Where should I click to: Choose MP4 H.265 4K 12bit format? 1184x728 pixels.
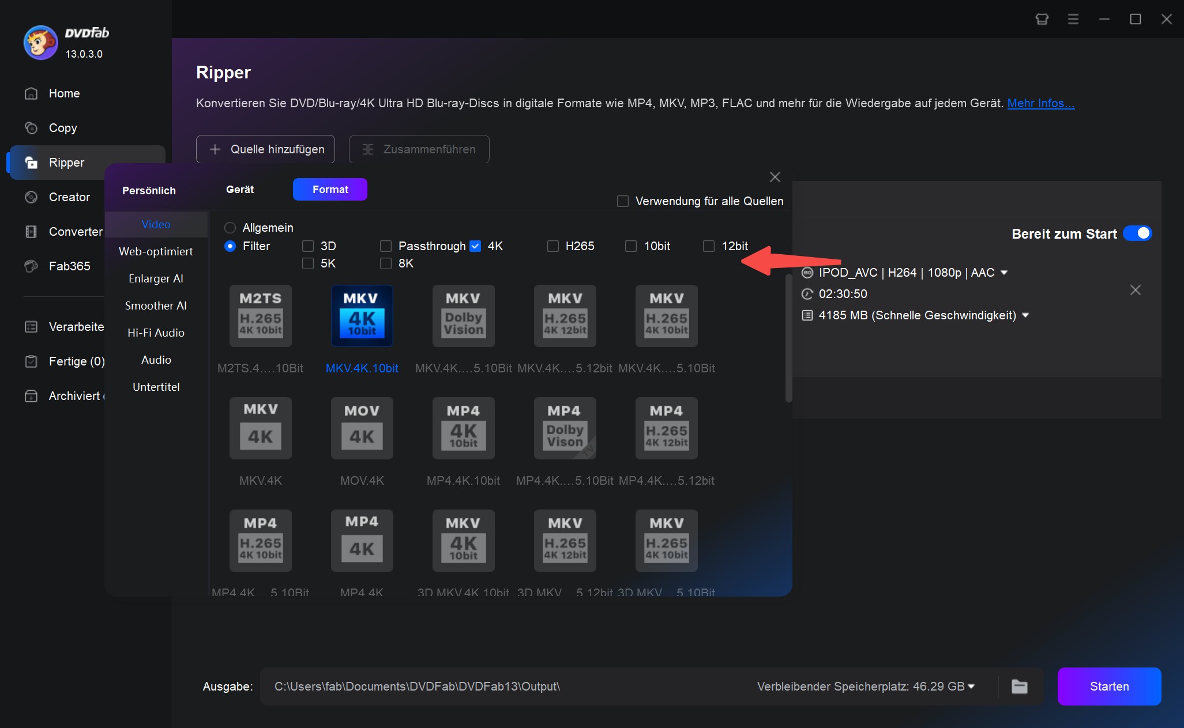pos(667,428)
